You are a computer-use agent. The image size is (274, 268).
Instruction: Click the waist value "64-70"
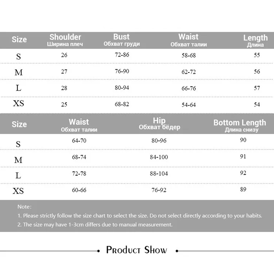click(x=79, y=140)
